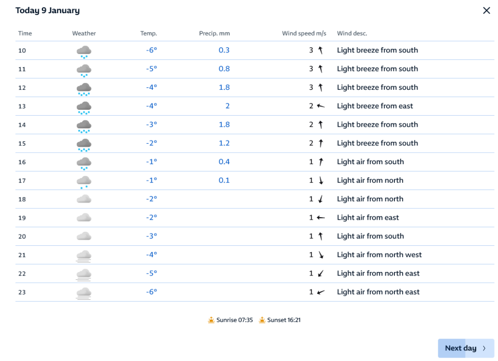The height and width of the screenshot is (361, 498).
Task: Click the wind direction arrow at hour 21
Action: coord(320,255)
